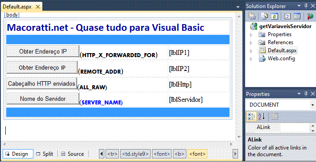
Task: Select the [lblHttp] label control
Action: pos(181,84)
